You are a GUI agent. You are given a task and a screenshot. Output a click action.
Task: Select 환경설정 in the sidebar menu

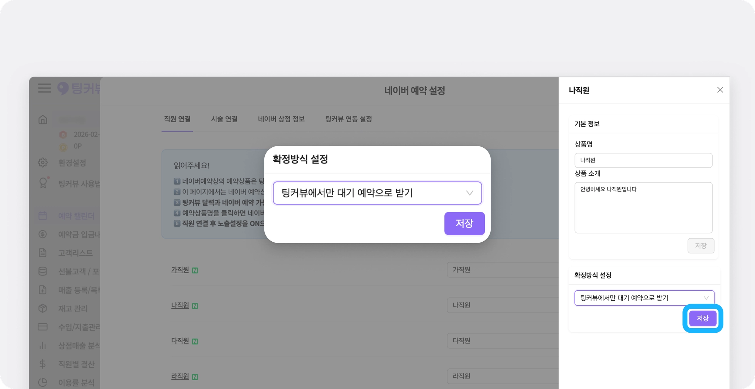point(72,162)
